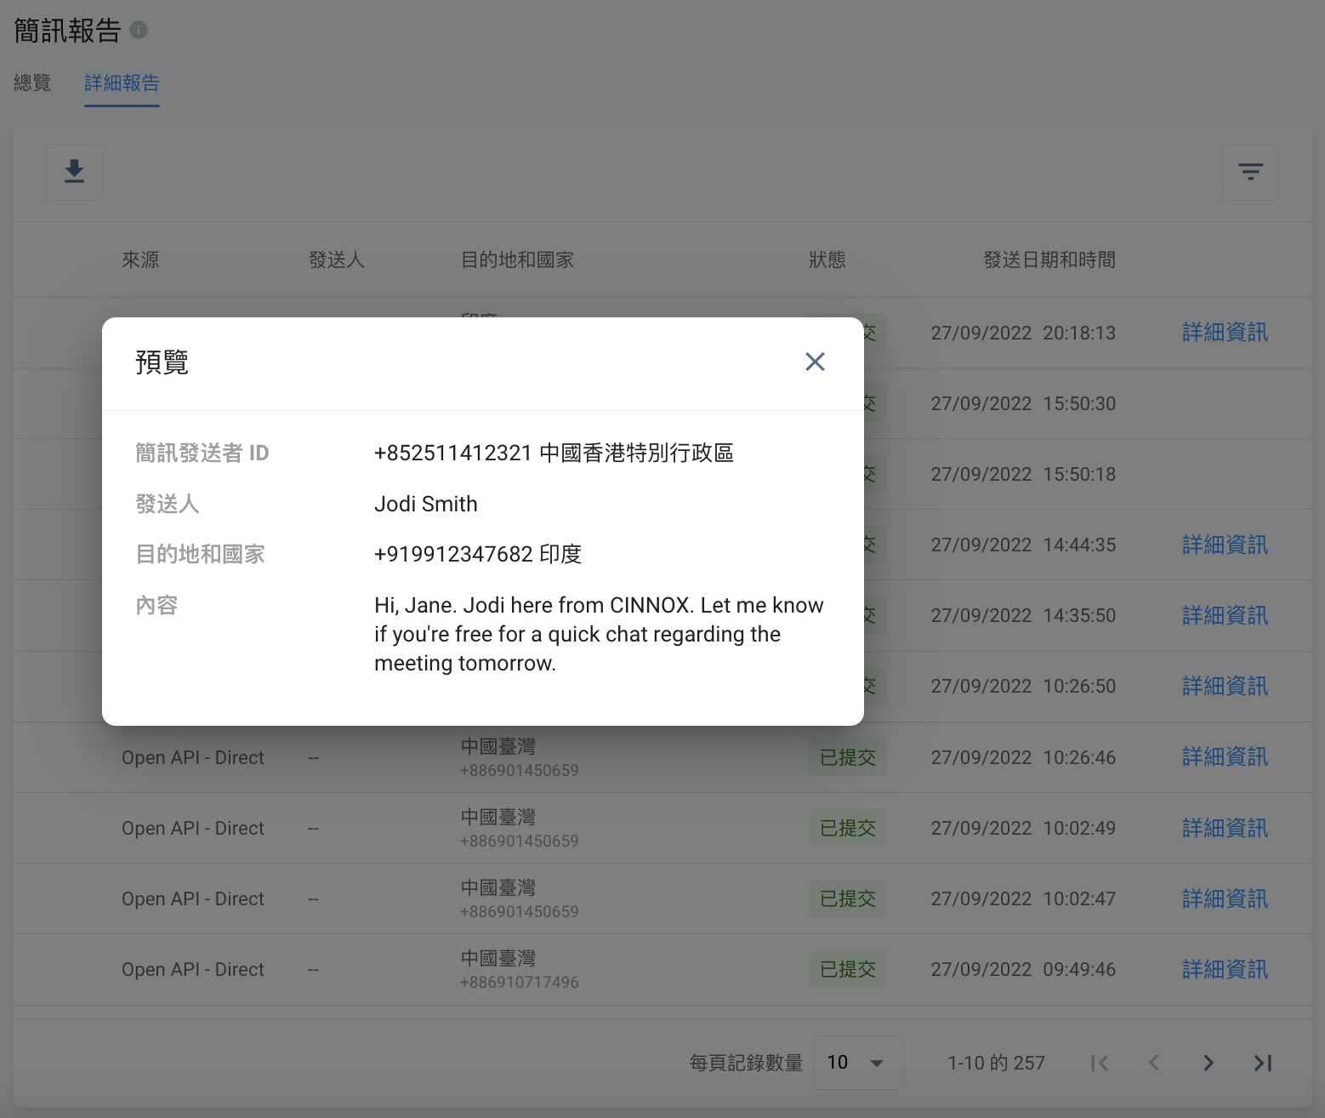Viewport: 1325px width, 1118px height.
Task: Open 詳細資訊 for the 10:02:47 record
Action: point(1225,898)
